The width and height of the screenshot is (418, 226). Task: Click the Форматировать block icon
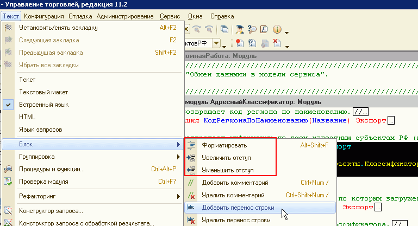click(191, 145)
